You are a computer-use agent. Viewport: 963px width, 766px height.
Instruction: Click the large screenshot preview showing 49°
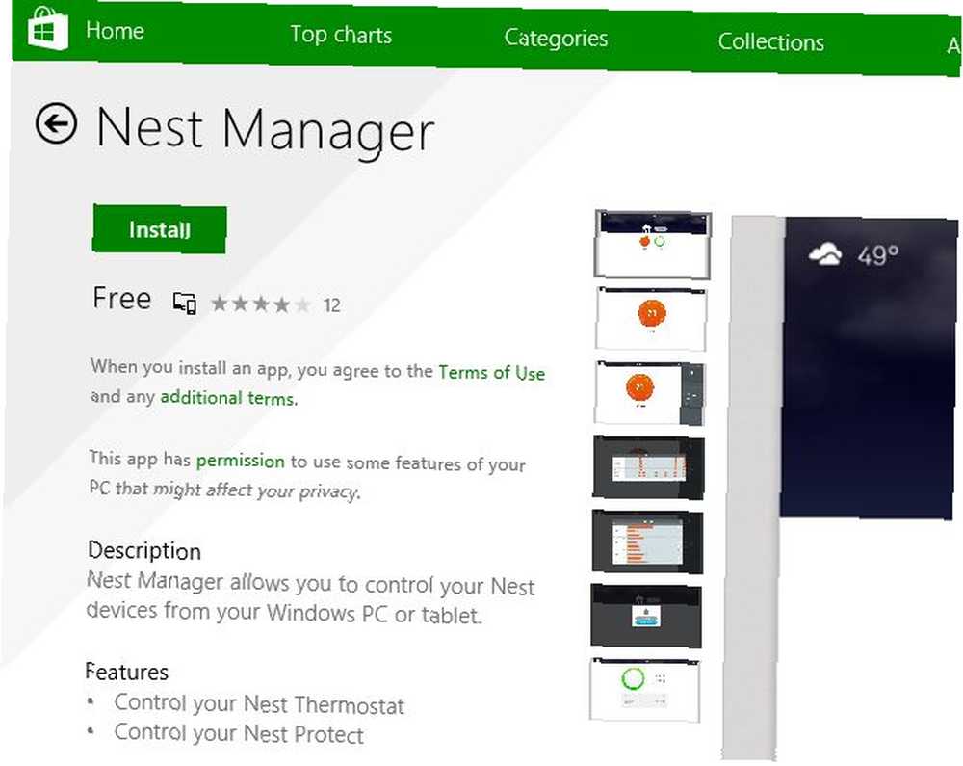click(869, 367)
